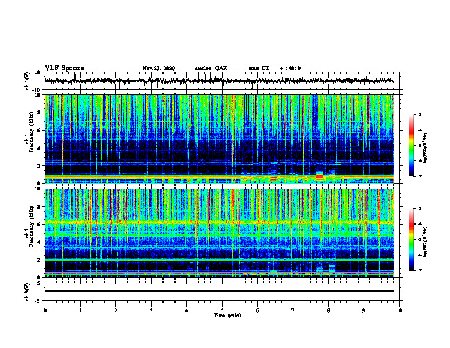Click the "4" minute tick on the time axis
Viewport: 450px width, 348px height.
point(187,310)
